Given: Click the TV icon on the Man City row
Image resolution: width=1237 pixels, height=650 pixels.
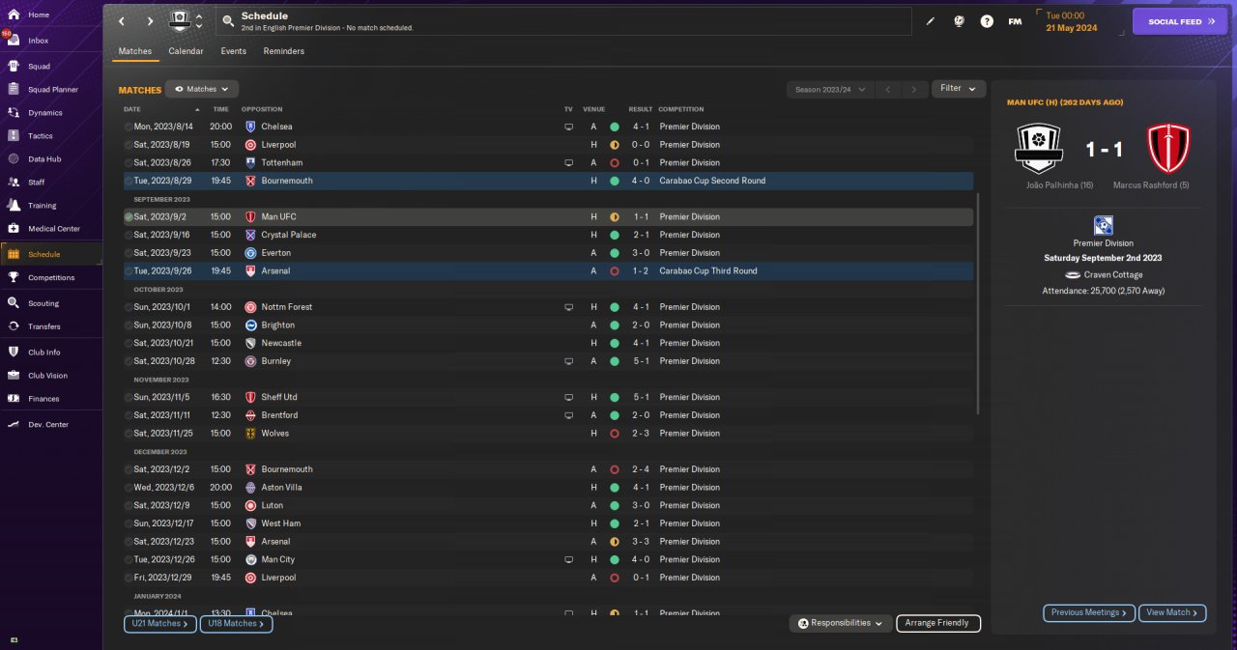Looking at the screenshot, I should [569, 560].
